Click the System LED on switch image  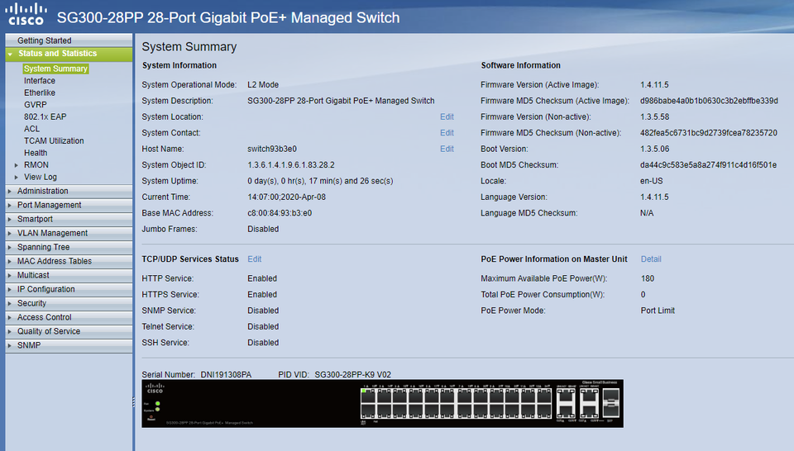pyautogui.click(x=157, y=410)
